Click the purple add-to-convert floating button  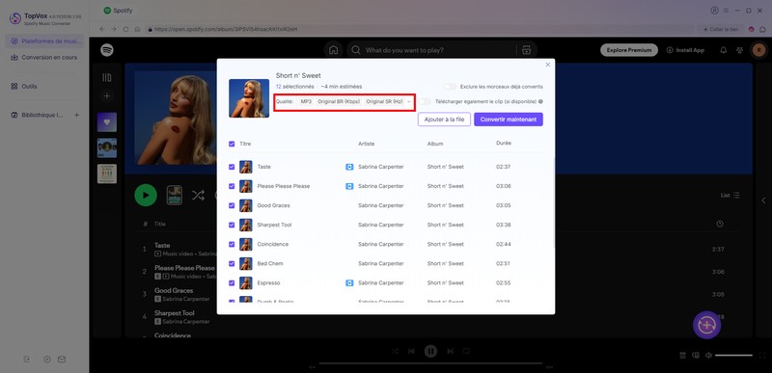pyautogui.click(x=707, y=325)
